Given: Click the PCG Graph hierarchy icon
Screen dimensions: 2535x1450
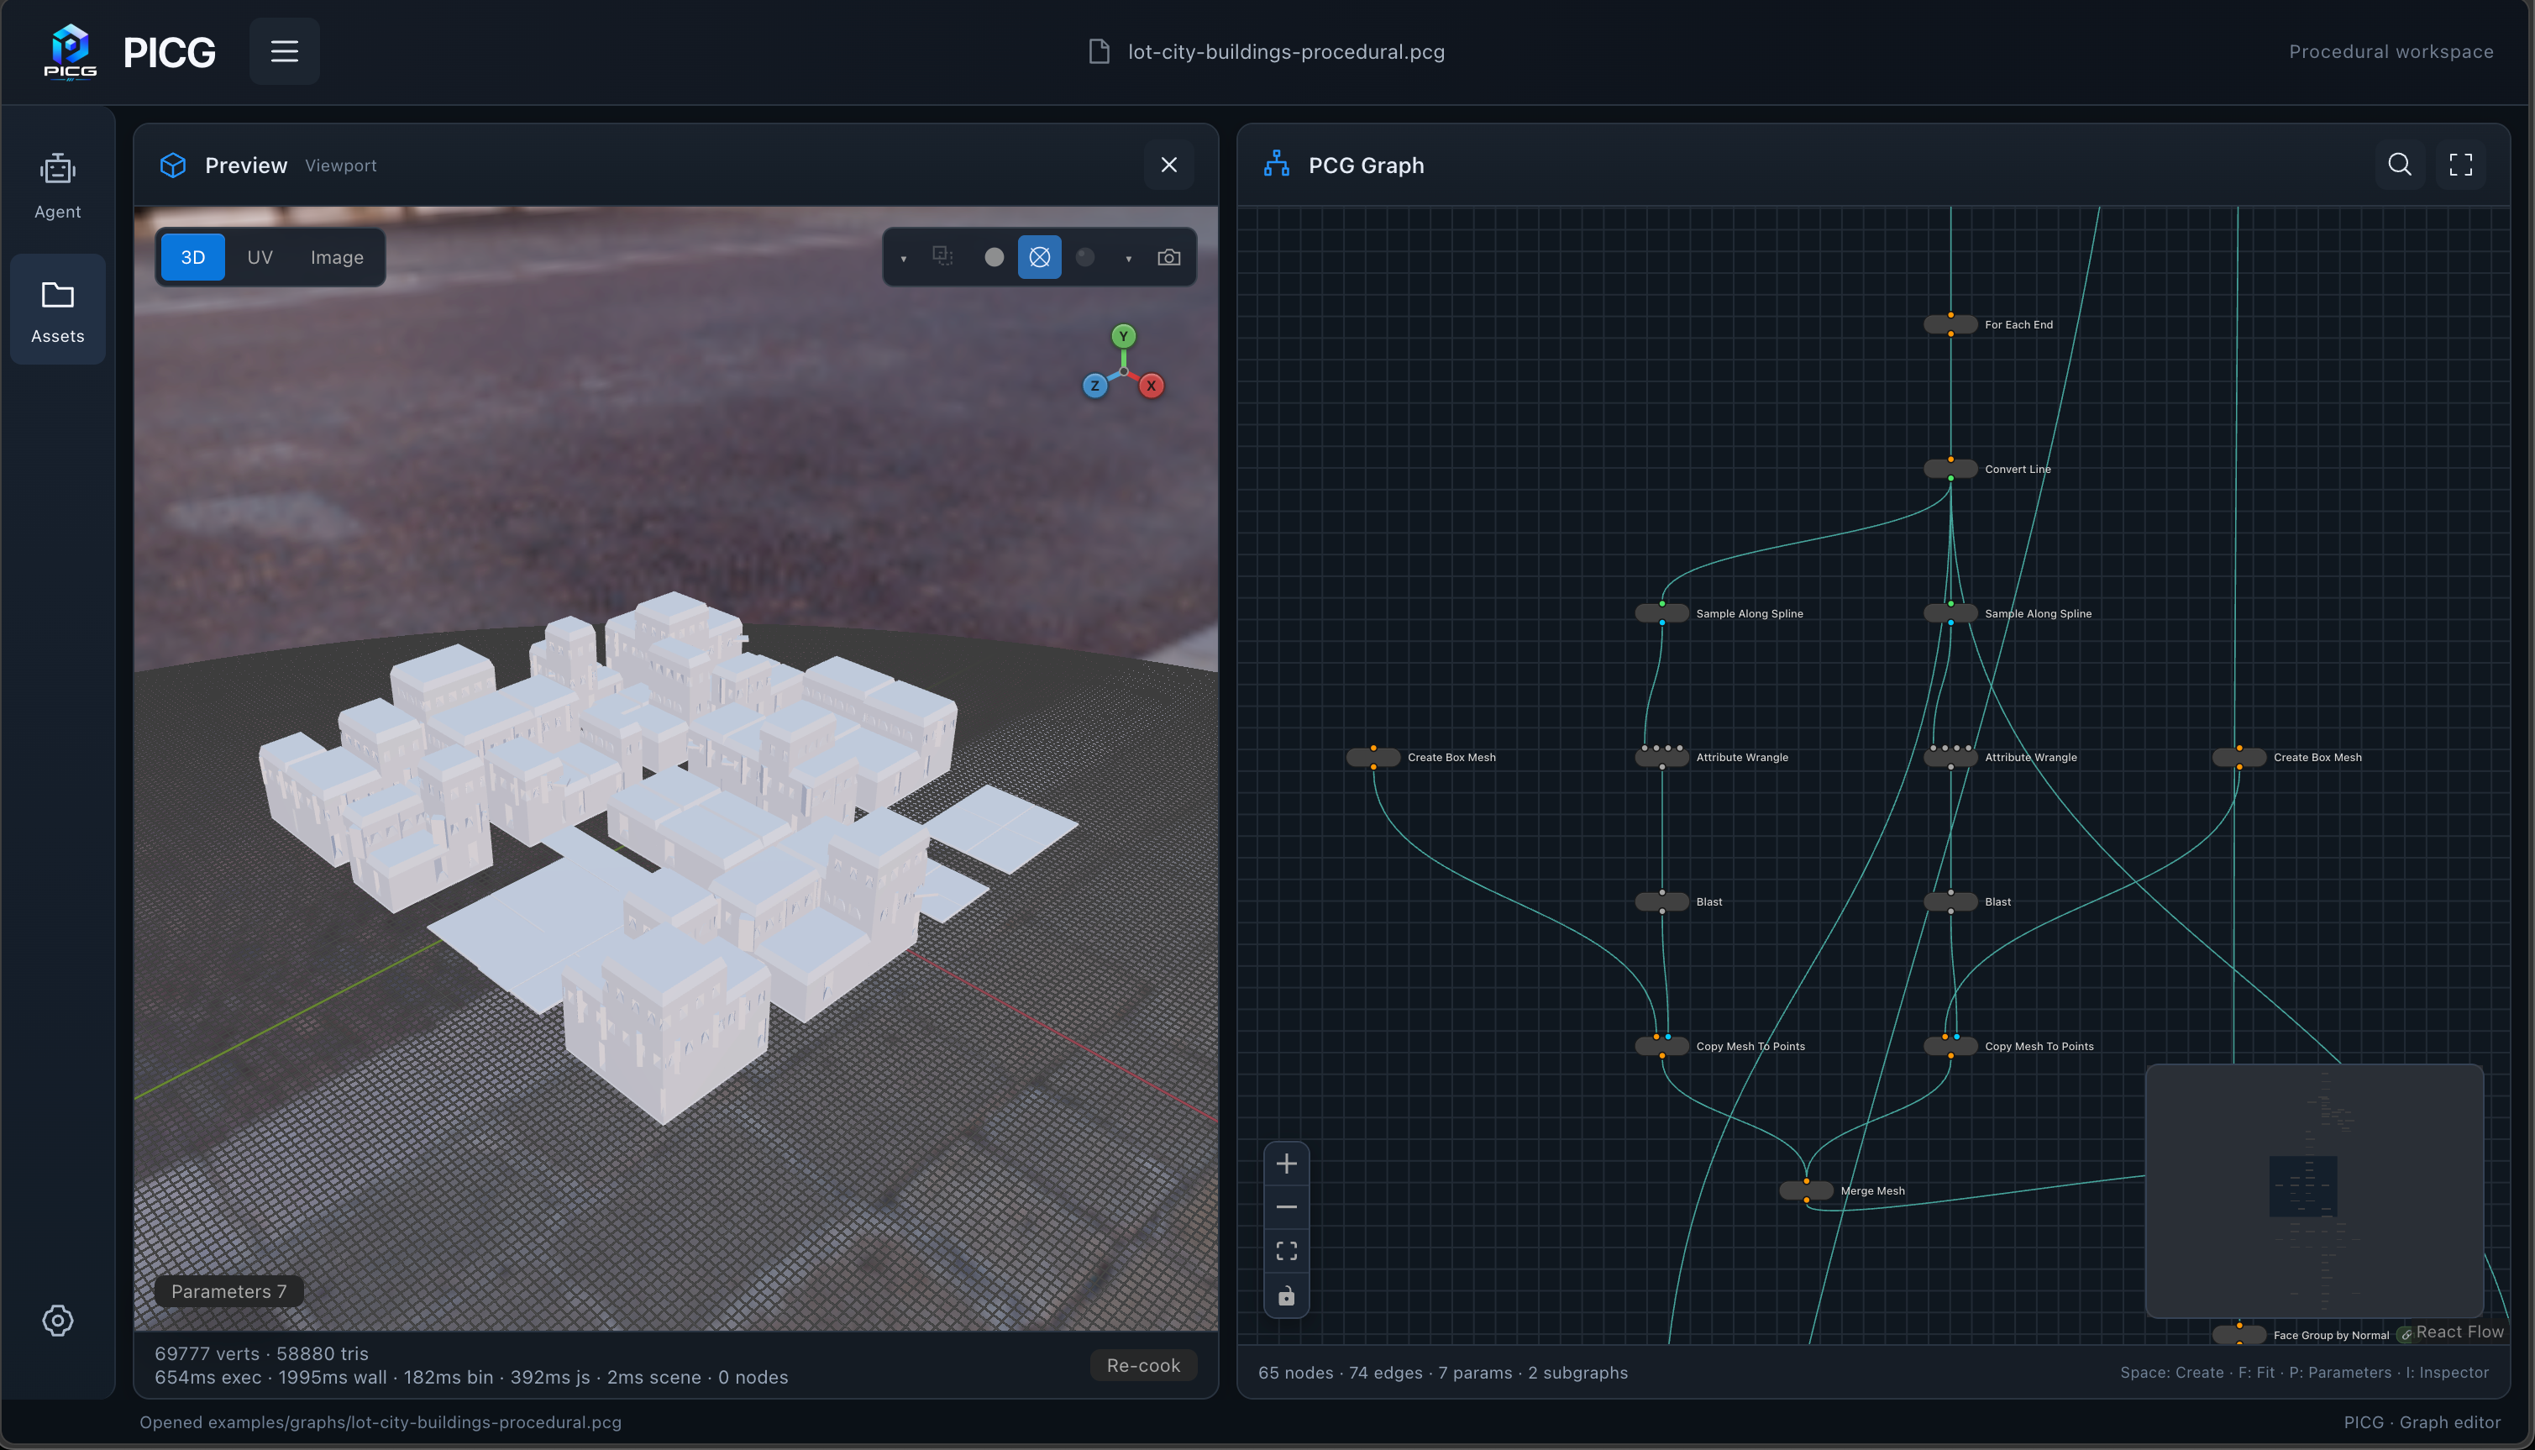Looking at the screenshot, I should 1277,165.
